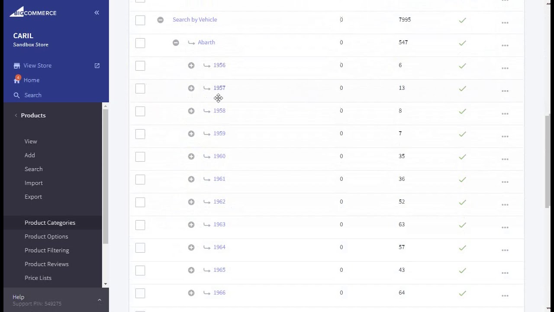Viewport: 554px width, 312px height.
Task: Open three-dot menu for 1959 row
Action: pyautogui.click(x=505, y=136)
